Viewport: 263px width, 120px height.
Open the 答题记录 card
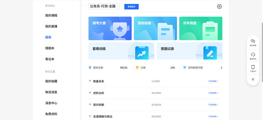pos(190,51)
